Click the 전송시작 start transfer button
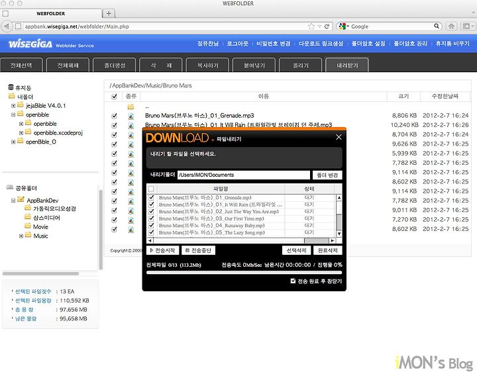The image size is (477, 376). (x=162, y=250)
